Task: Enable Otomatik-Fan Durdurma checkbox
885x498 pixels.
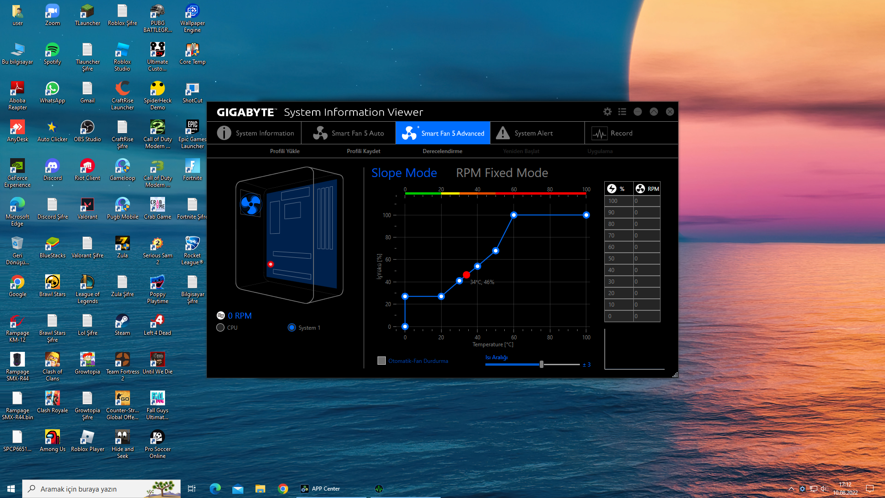Action: click(382, 361)
